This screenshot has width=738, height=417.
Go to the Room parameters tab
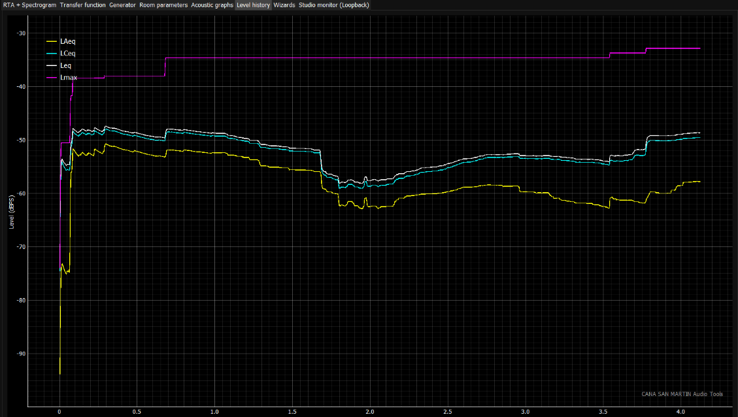[163, 5]
